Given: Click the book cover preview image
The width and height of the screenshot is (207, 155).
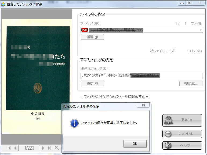Looking at the screenshot, I should pos(37,77).
